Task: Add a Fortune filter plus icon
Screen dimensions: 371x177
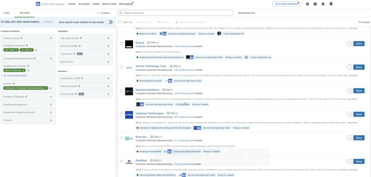Action: click(x=51, y=120)
